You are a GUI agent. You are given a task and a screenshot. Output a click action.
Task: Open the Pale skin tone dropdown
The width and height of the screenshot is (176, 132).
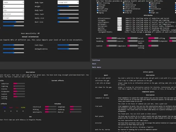click(13, 10)
